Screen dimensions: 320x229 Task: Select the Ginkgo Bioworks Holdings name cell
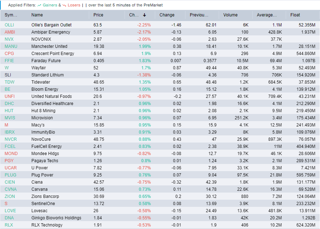tap(56, 218)
